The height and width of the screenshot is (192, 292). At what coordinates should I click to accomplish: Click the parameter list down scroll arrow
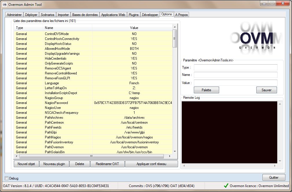click(x=175, y=151)
